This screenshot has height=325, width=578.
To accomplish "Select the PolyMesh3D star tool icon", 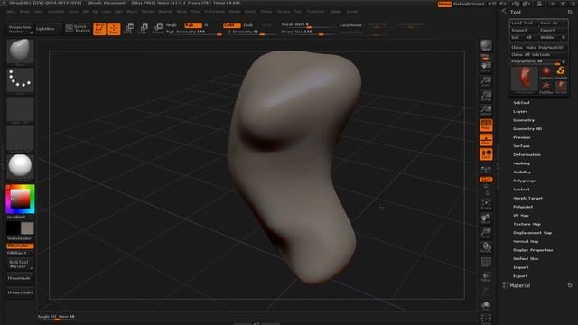I will pos(545,87).
